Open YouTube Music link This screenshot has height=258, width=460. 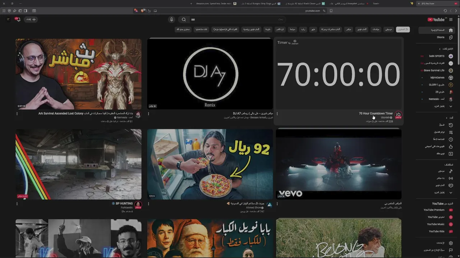tap(437, 224)
